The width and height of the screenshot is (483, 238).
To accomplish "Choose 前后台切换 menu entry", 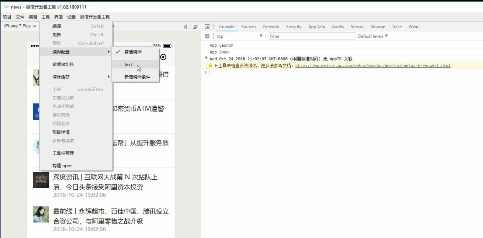I will tap(76, 65).
